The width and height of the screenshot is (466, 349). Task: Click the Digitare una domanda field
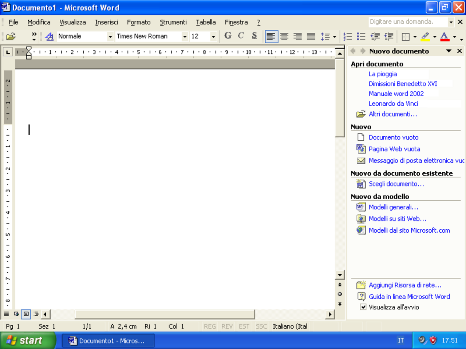pos(408,22)
